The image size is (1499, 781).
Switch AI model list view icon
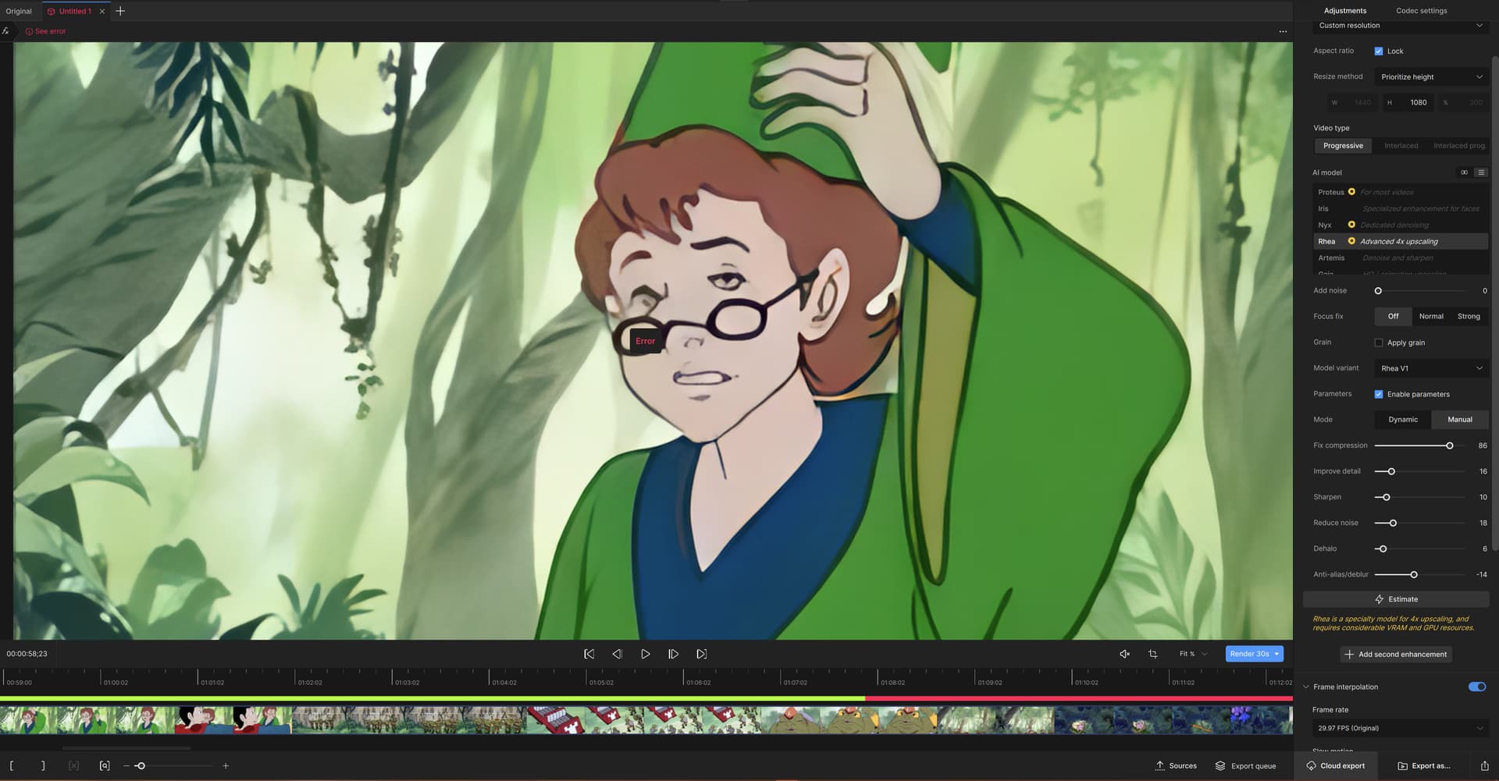pos(1481,172)
